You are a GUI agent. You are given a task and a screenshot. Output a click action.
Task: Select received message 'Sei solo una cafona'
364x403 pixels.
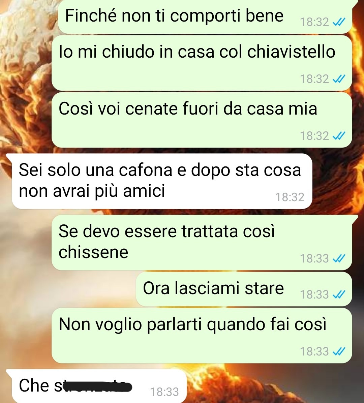(162, 181)
